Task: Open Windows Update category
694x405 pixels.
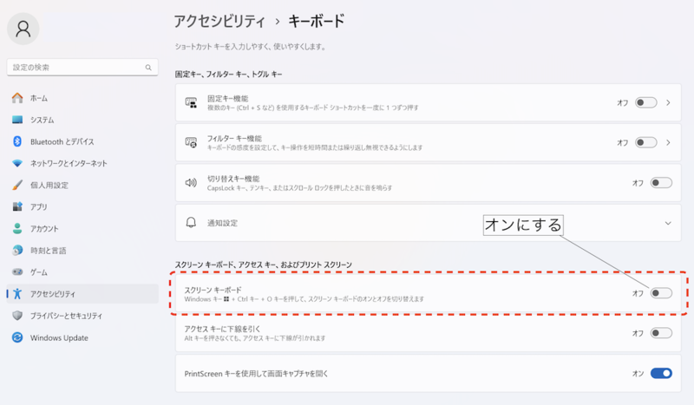Action: pyautogui.click(x=82, y=337)
